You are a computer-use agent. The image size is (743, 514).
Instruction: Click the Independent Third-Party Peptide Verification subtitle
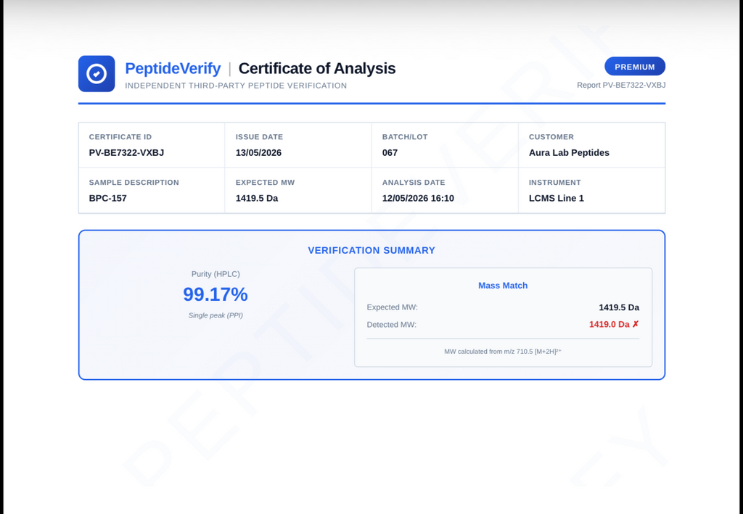pos(236,86)
